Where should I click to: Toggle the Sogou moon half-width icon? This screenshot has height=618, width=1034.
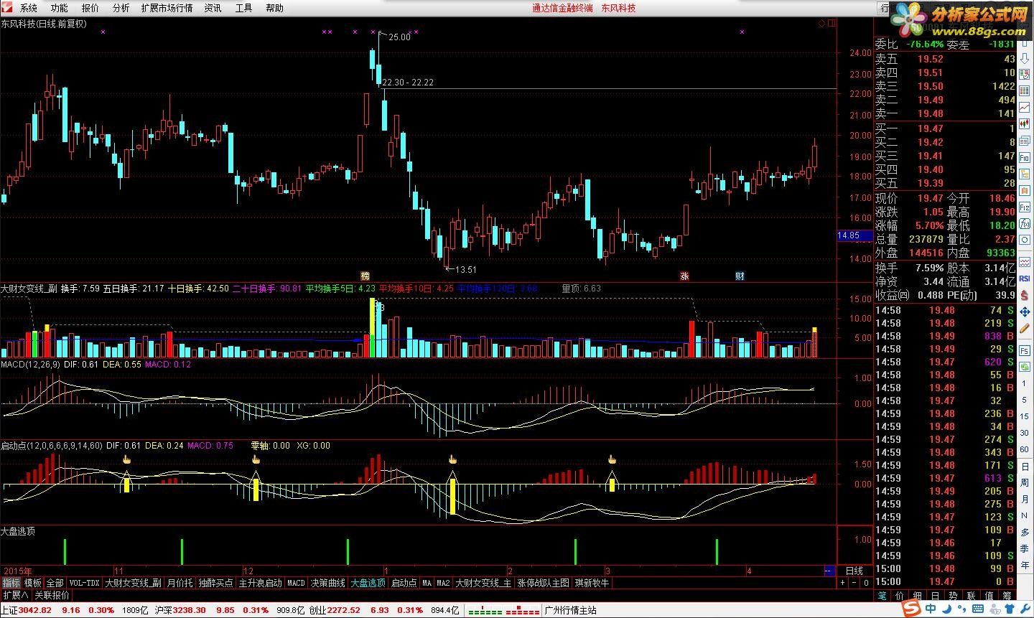947,609
